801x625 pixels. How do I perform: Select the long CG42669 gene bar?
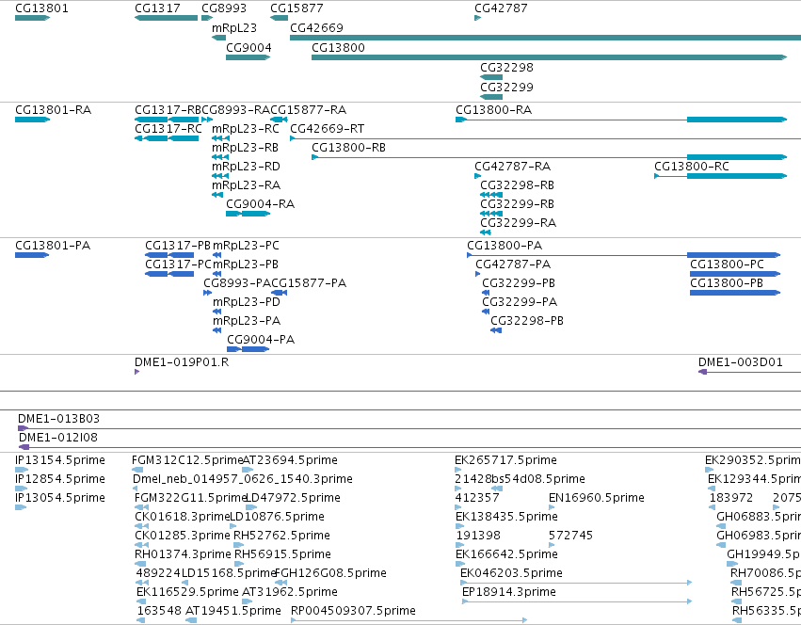point(545,38)
